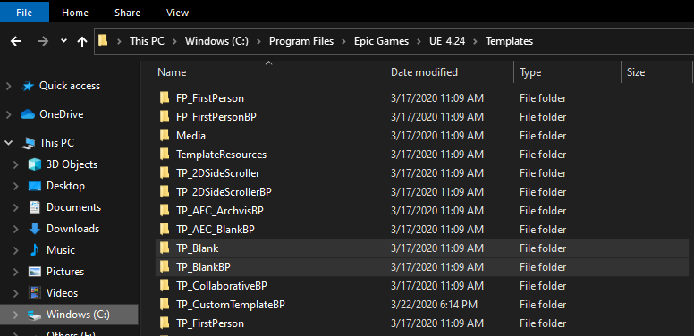
Task: Click Templates in the address breadcrumb
Action: click(509, 41)
